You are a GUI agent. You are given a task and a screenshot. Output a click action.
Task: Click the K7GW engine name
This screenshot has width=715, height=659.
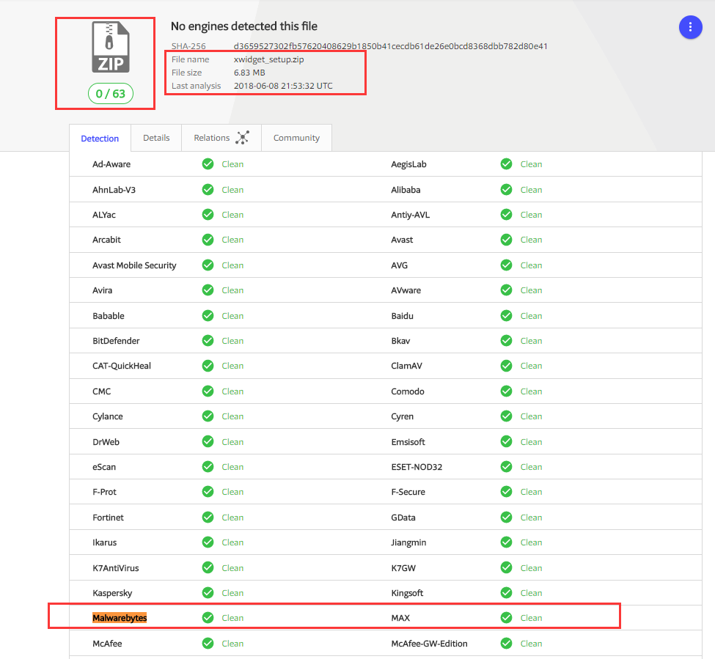pyautogui.click(x=403, y=568)
